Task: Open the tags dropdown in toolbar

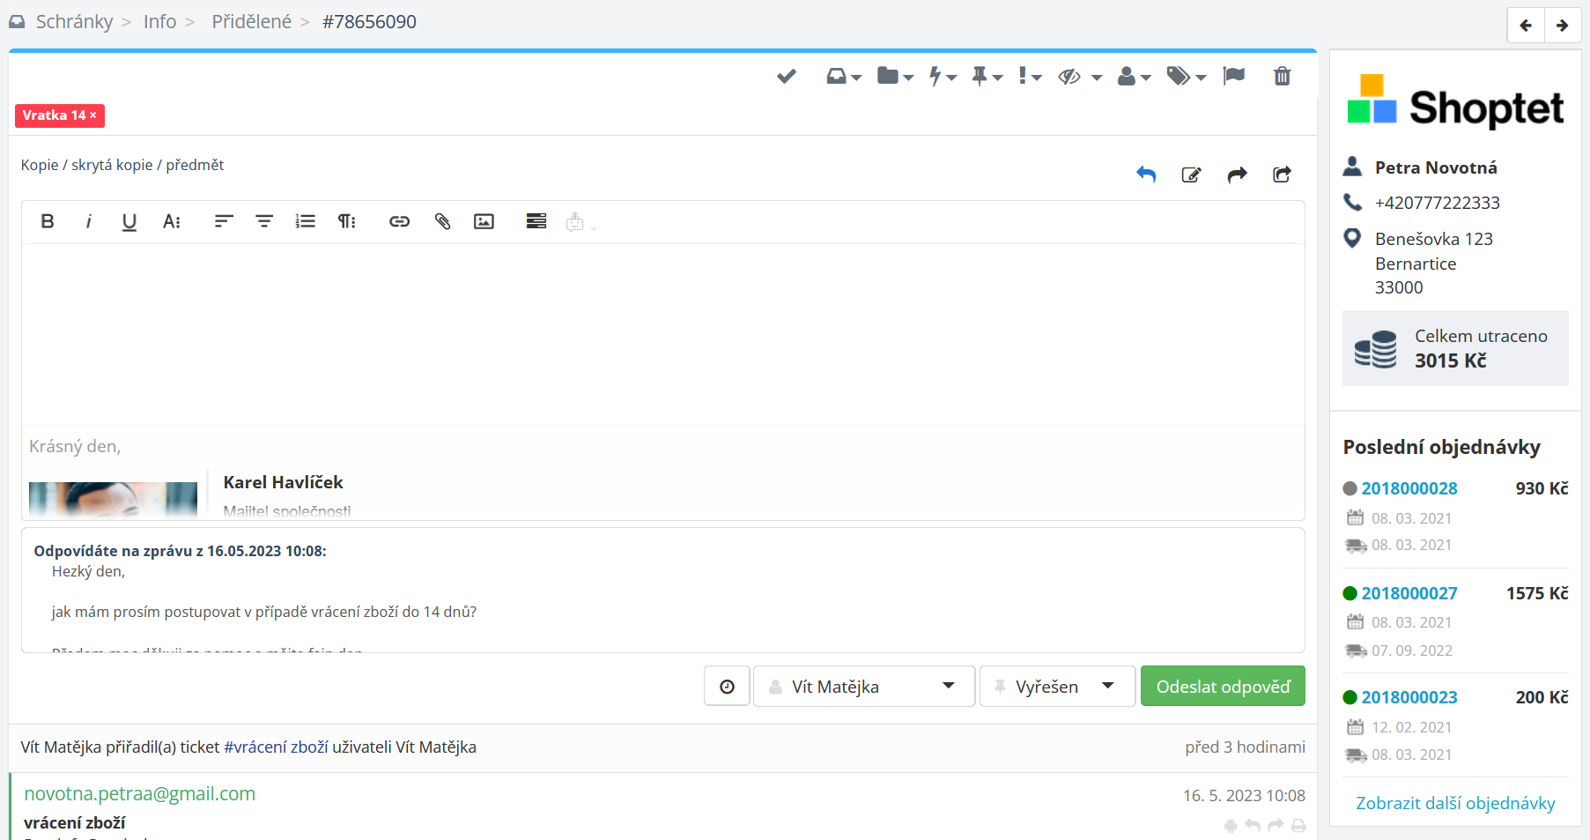Action: [x=1186, y=77]
